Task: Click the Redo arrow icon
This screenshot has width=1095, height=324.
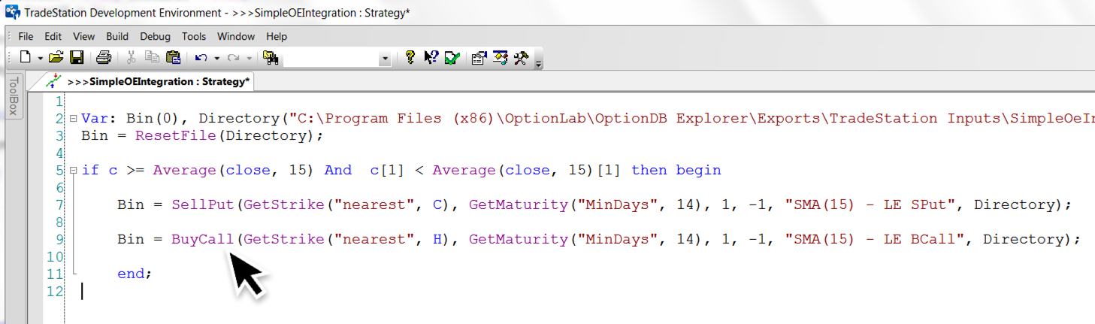Action: 233,58
